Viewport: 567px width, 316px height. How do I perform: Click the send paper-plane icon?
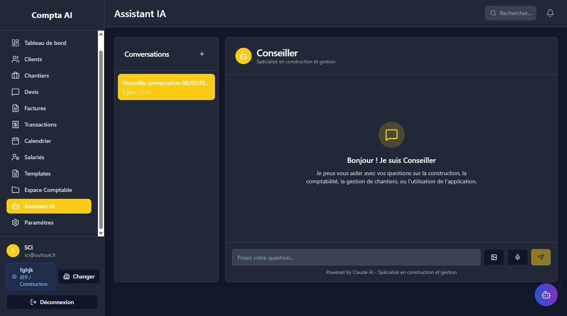click(540, 257)
